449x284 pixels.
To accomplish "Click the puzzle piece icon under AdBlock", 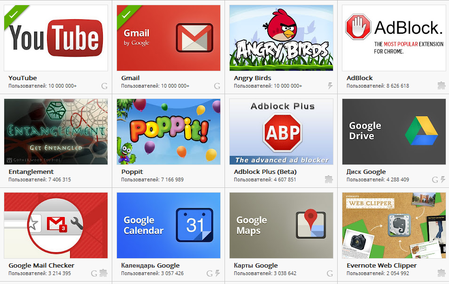I will coord(441,85).
